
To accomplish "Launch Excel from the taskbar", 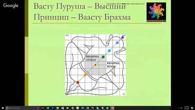I will click(x=48, y=108).
